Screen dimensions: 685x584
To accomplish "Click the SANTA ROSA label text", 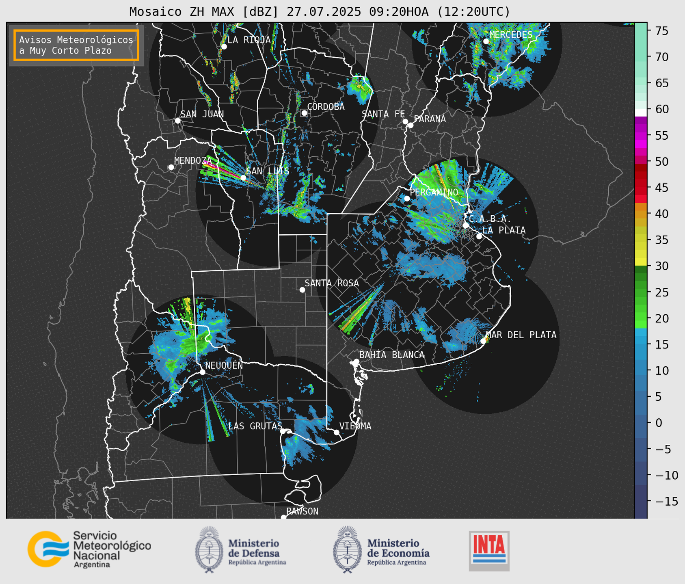I will 332,283.
